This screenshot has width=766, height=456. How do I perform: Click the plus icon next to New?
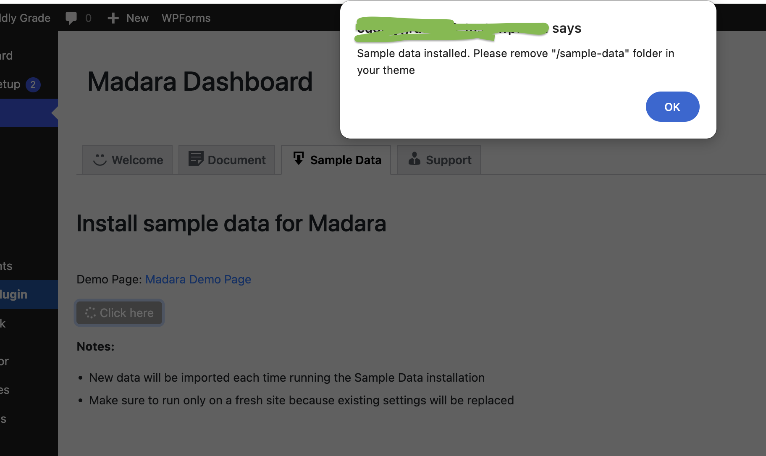pos(113,18)
